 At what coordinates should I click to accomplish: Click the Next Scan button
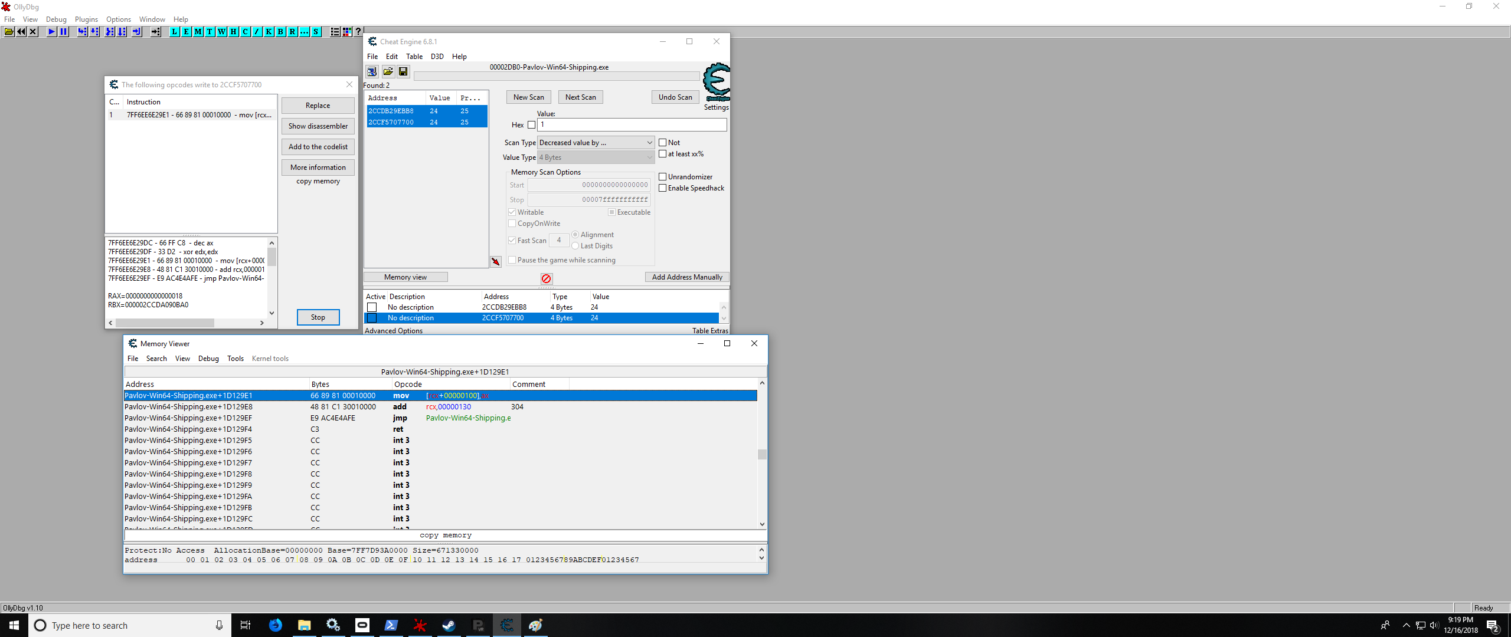(x=581, y=97)
